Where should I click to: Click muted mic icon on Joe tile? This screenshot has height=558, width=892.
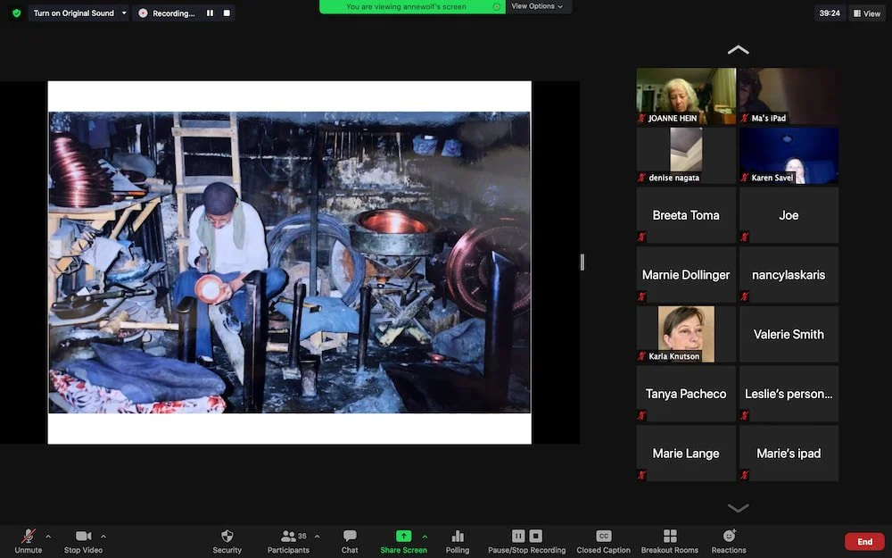click(x=744, y=237)
